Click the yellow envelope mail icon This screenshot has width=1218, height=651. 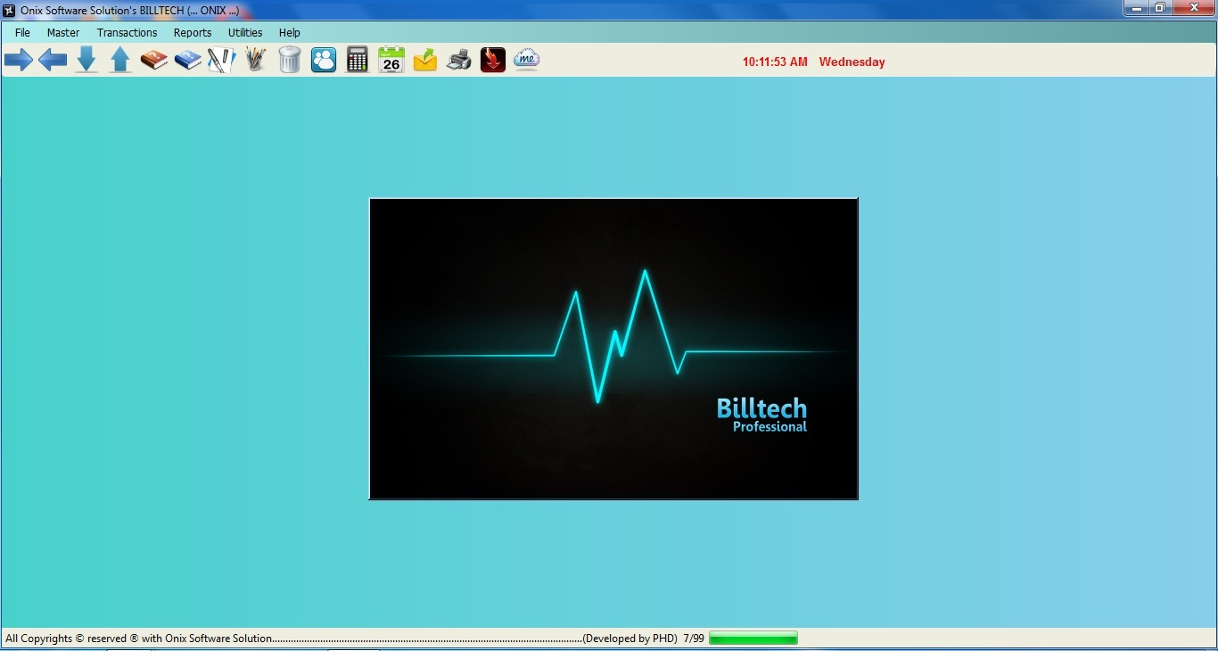pos(425,60)
